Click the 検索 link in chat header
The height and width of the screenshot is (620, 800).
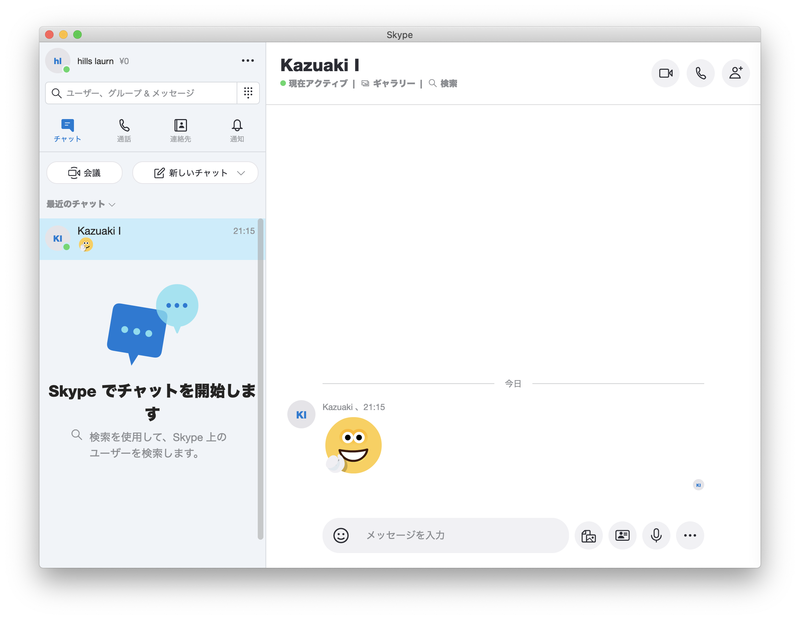coord(443,83)
